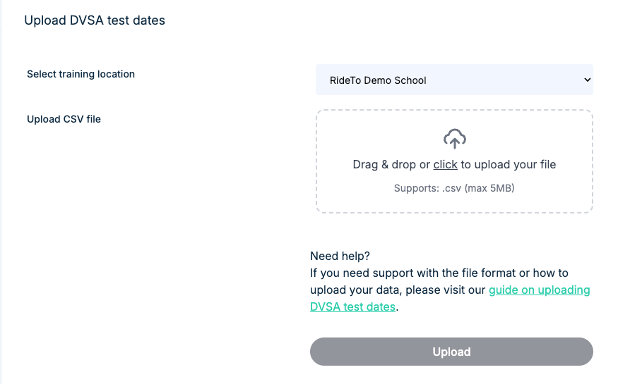This screenshot has width=618, height=384.
Task: Click the "Supports: .csv (max 5MB)" hint
Action: coord(454,189)
